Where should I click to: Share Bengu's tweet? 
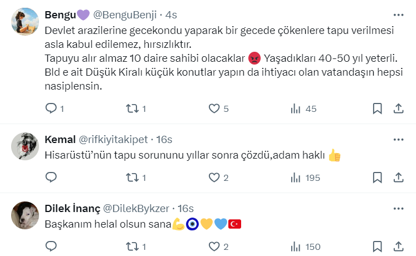(399, 109)
